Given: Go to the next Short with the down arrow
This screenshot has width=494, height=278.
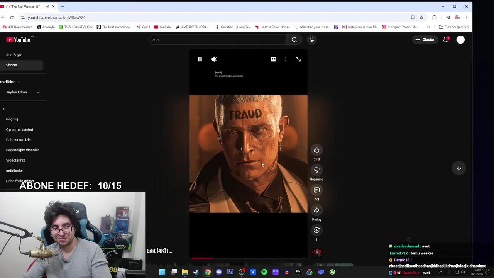Looking at the screenshot, I should click(459, 168).
